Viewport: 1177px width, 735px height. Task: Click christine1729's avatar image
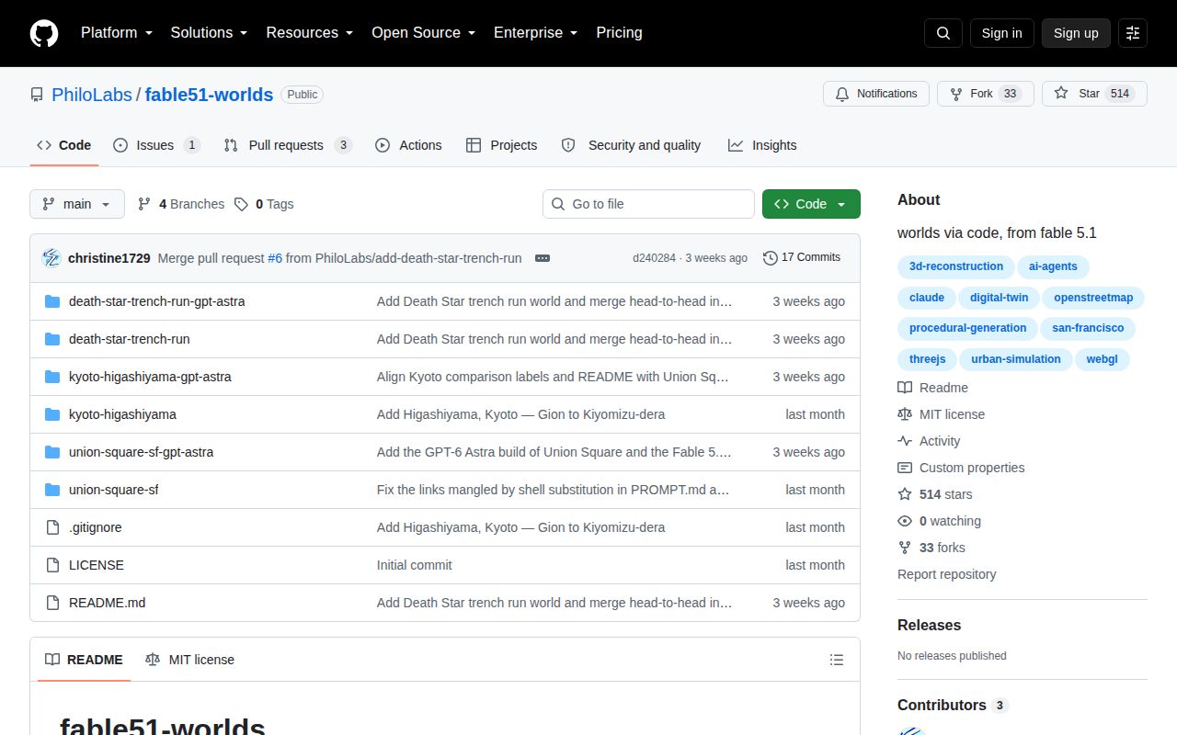(x=51, y=258)
